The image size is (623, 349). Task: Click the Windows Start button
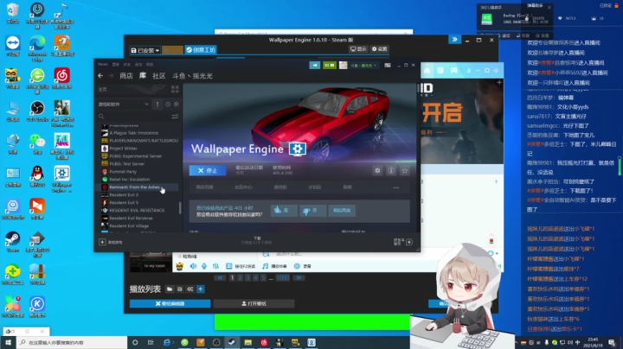8,342
